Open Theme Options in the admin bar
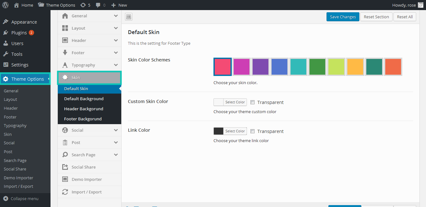Screen dimensions: 426x207 (x=57, y=5)
